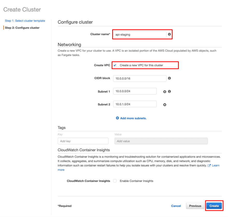The width and height of the screenshot is (228, 217).
Task: Click the Subnet 1 input field
Action: point(135,91)
